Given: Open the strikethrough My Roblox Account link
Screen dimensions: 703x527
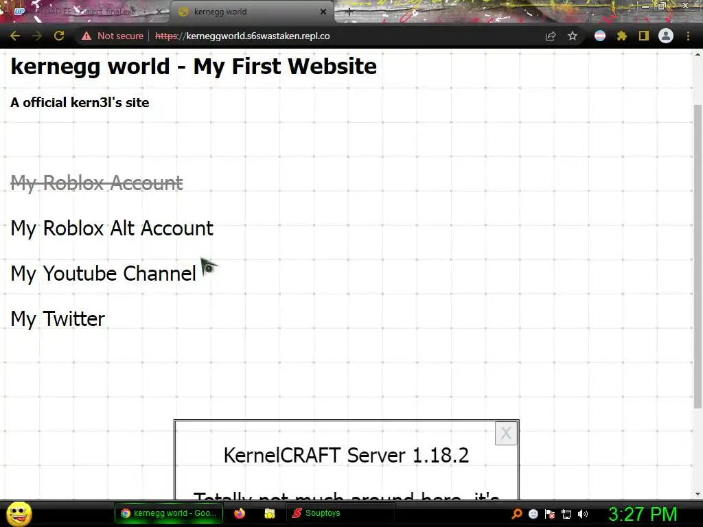Looking at the screenshot, I should pos(96,183).
